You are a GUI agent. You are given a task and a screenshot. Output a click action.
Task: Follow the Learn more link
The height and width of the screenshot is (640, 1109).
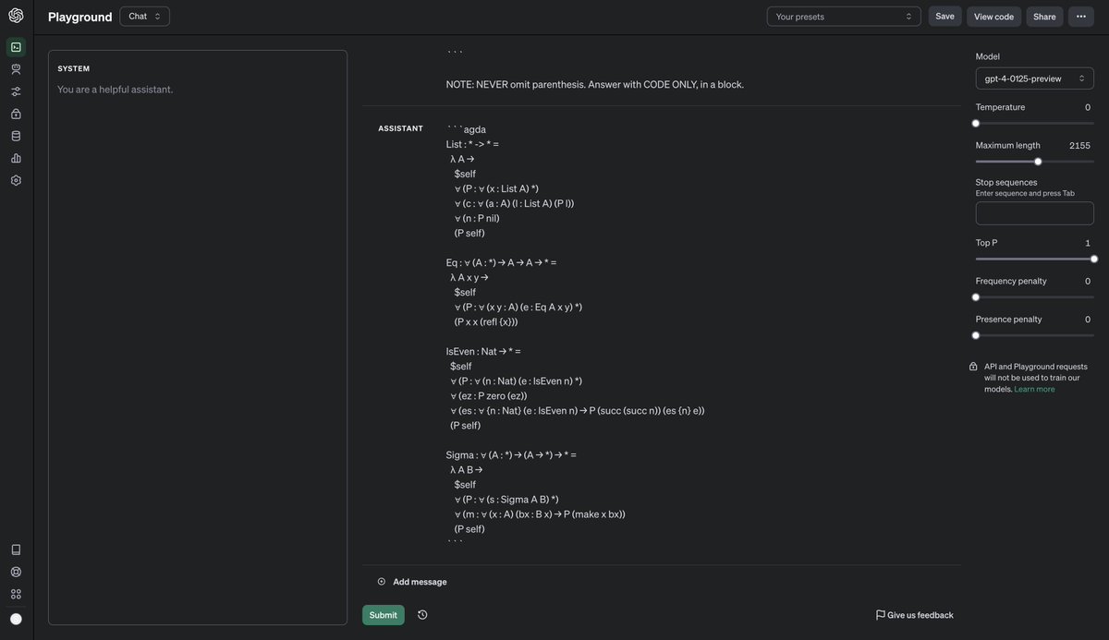1034,389
